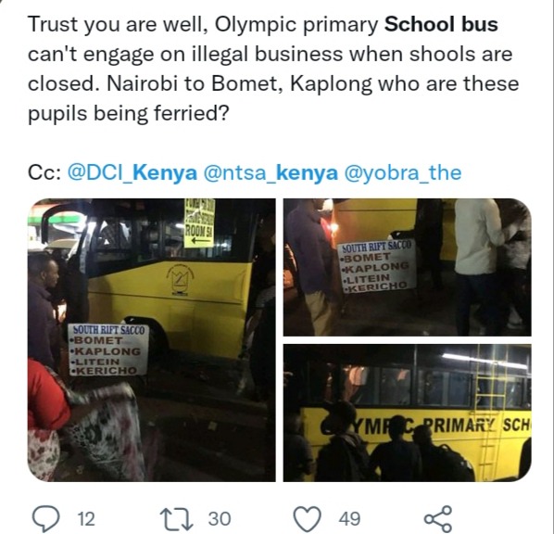Screen dimensions: 554x534
Task: Click the tweet text starting Trust you are well
Action: pyautogui.click(x=273, y=69)
